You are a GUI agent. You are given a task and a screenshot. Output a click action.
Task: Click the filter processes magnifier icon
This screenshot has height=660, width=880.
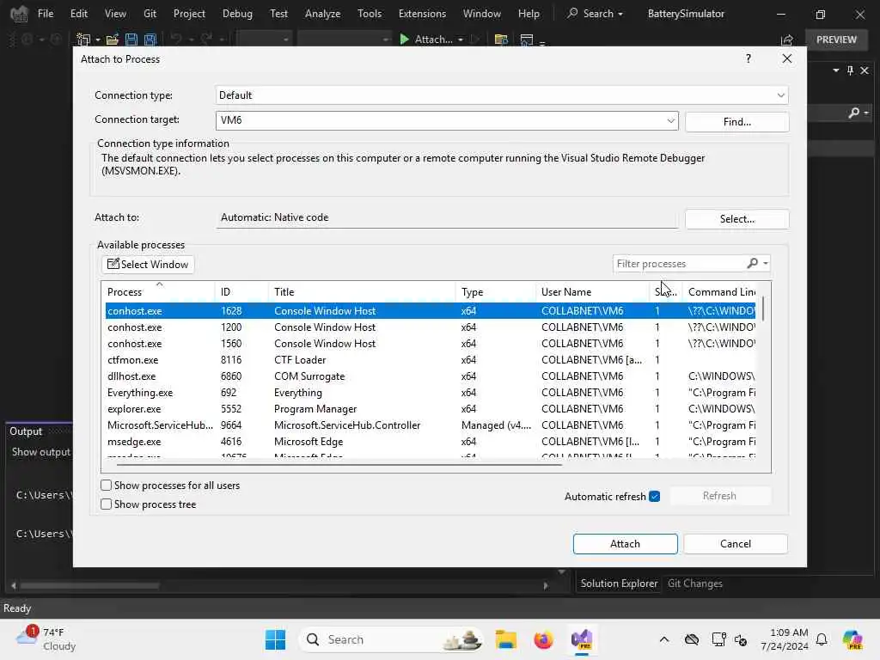point(753,263)
